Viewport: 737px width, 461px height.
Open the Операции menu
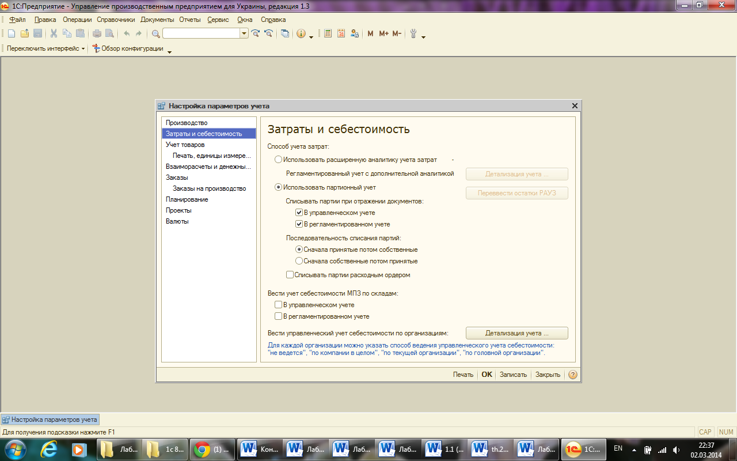pyautogui.click(x=77, y=20)
